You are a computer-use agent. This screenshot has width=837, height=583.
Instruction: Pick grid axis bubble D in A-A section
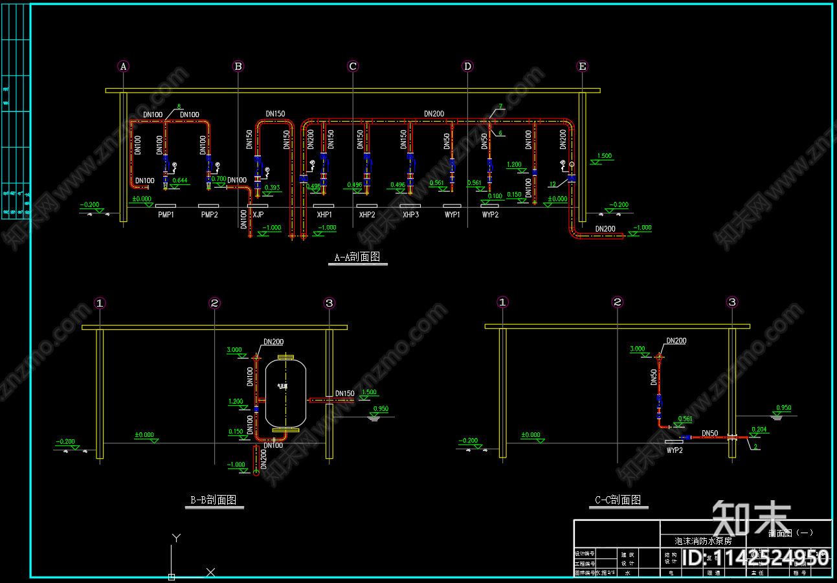[467, 66]
